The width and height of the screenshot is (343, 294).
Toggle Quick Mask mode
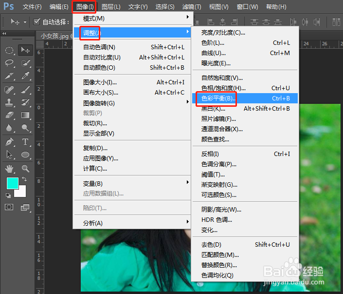(x=9, y=207)
